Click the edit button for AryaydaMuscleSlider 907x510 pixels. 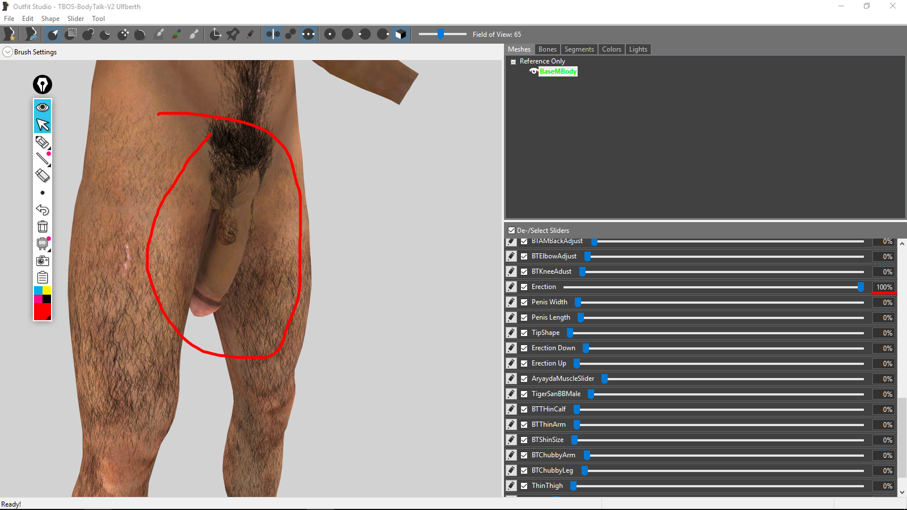point(511,379)
